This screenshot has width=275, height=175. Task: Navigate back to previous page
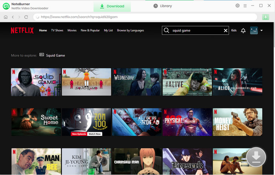[x=13, y=17]
